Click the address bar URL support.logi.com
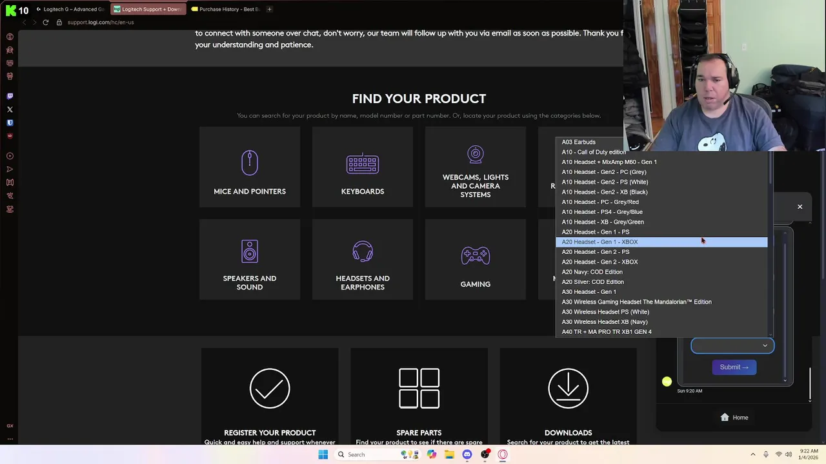The image size is (826, 464). pyautogui.click(x=101, y=23)
